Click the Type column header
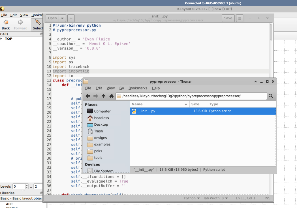The width and height of the screenshot is (297, 208). [x=242, y=104]
